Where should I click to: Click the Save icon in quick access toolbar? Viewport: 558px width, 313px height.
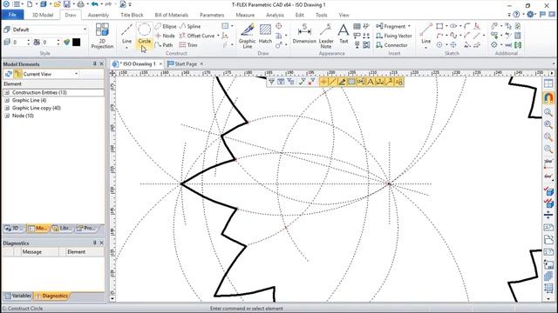[67, 4]
